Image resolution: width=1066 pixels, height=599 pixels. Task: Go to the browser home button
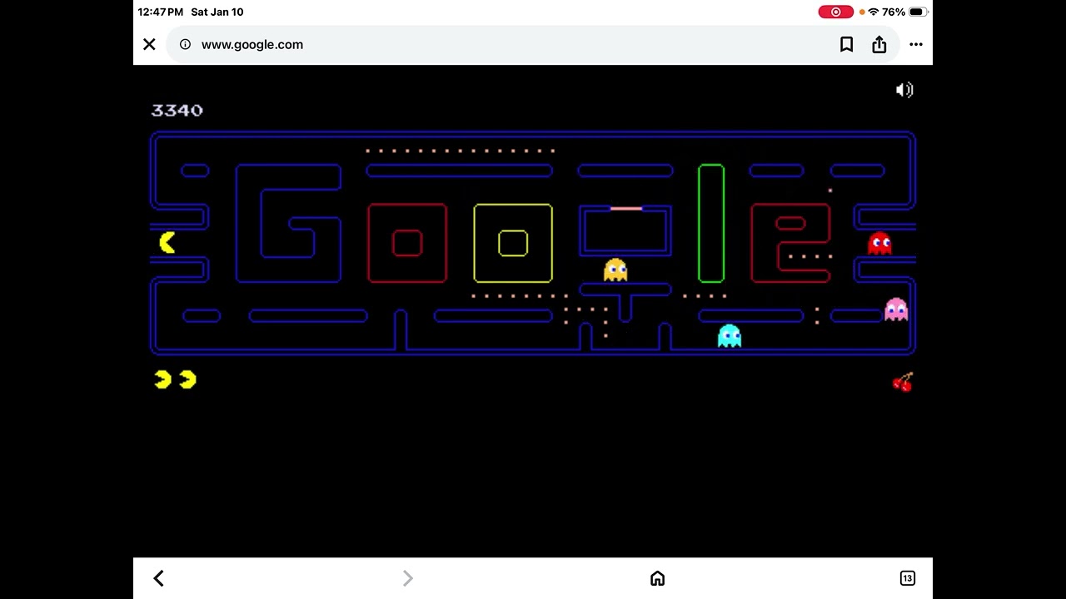pyautogui.click(x=657, y=578)
